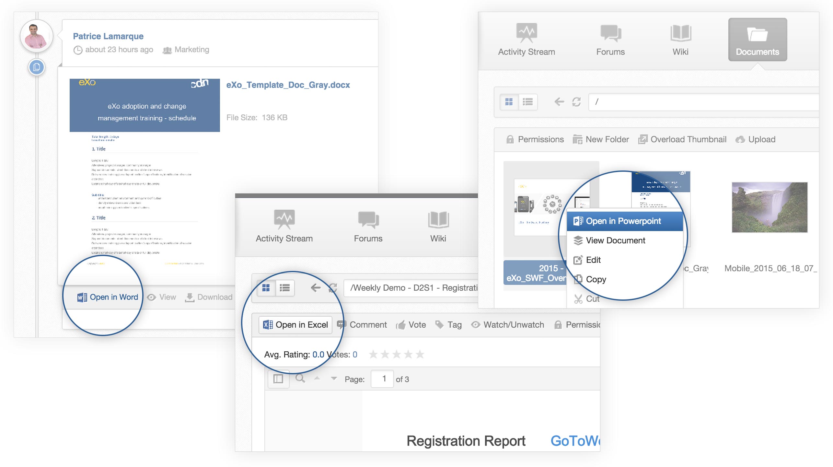
Task: Click document preview thumbnail in activity
Action: coord(145,172)
